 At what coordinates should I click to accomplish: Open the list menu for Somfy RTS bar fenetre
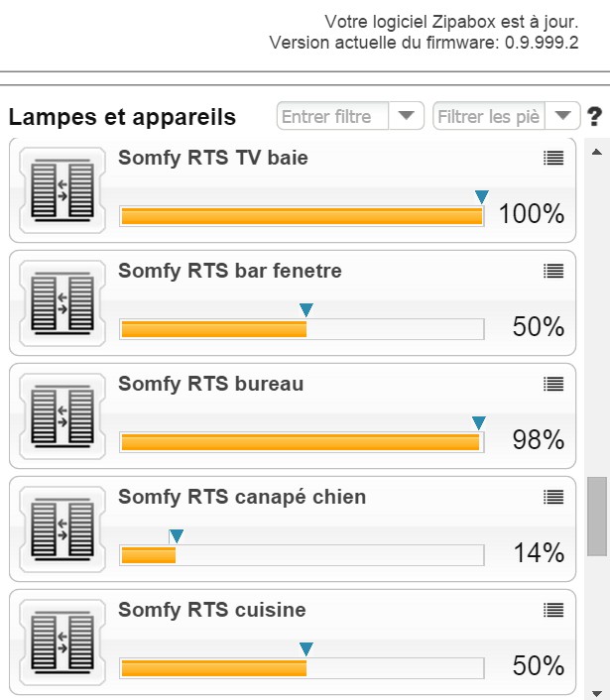point(553,271)
